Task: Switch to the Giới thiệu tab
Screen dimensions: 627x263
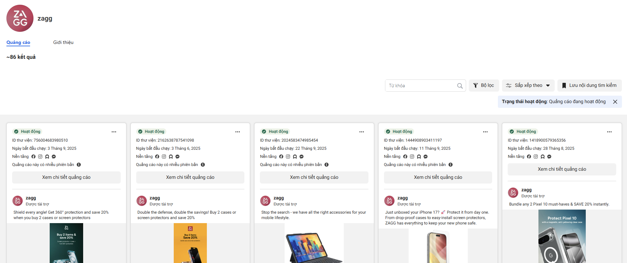Action: 63,43
